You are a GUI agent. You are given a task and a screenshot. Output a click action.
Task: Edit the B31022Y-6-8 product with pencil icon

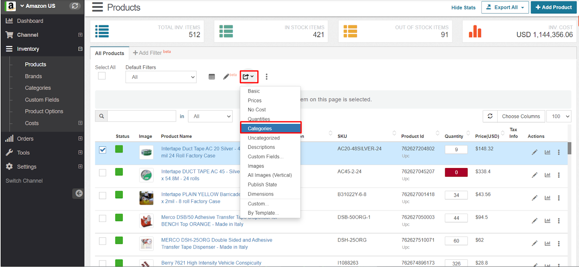[x=534, y=198]
